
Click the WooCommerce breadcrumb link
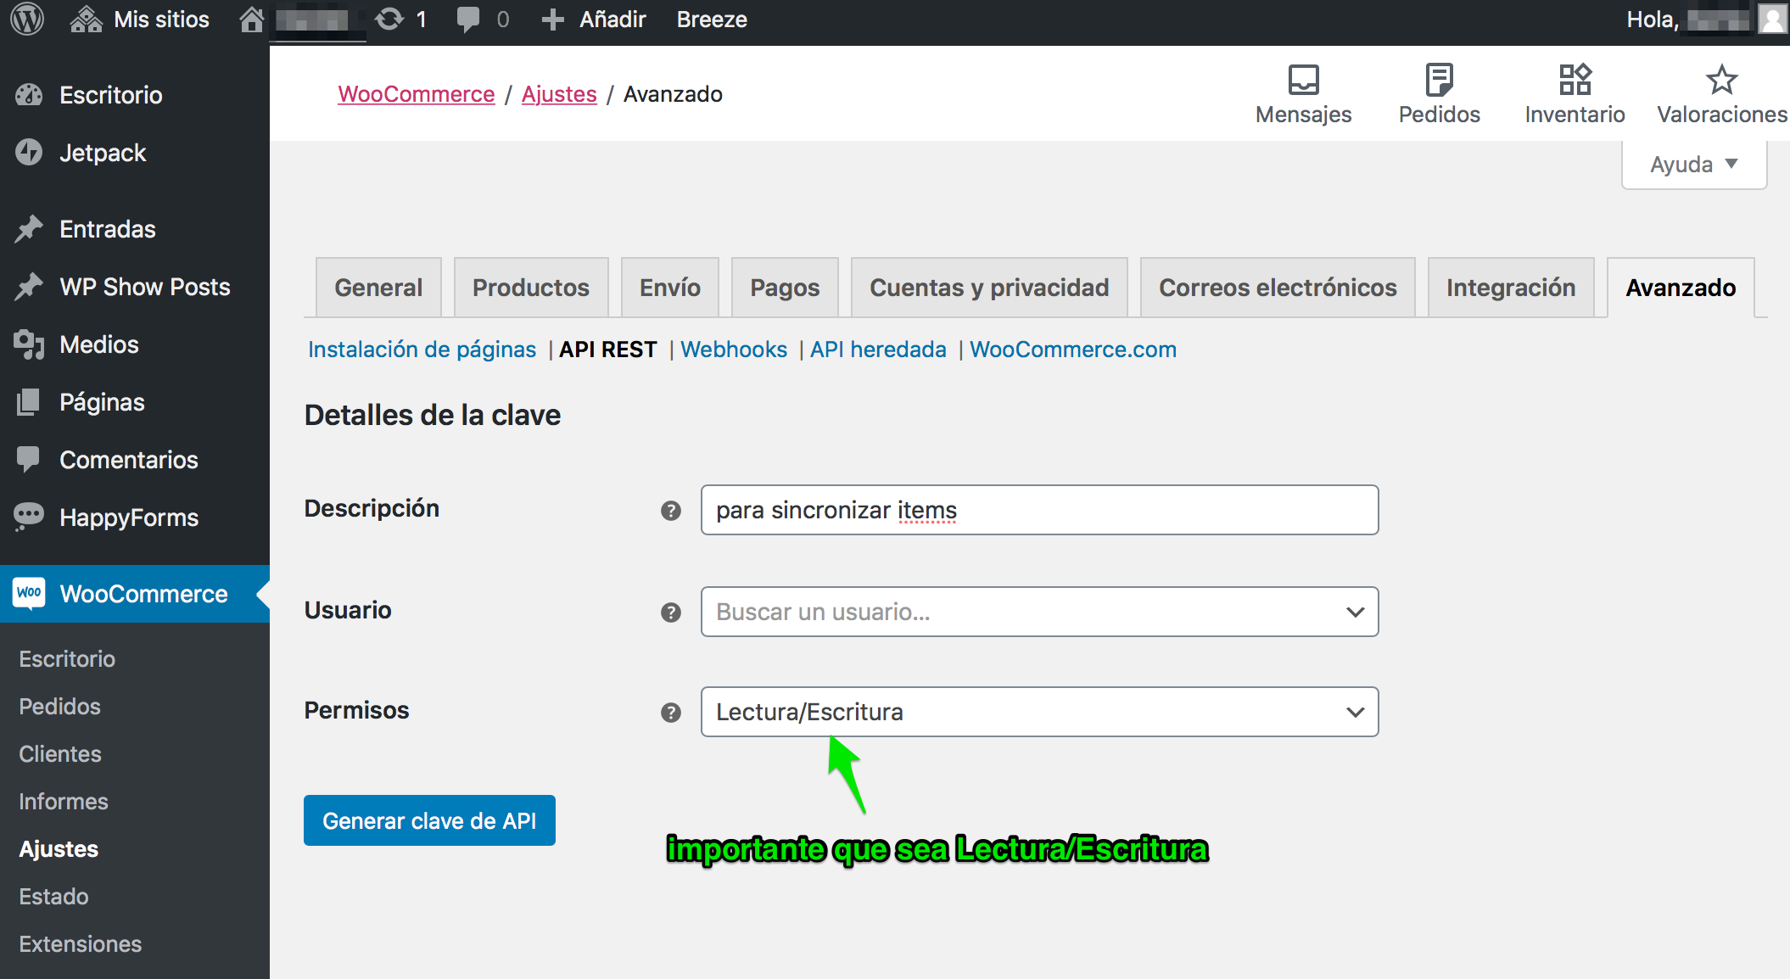pyautogui.click(x=417, y=94)
